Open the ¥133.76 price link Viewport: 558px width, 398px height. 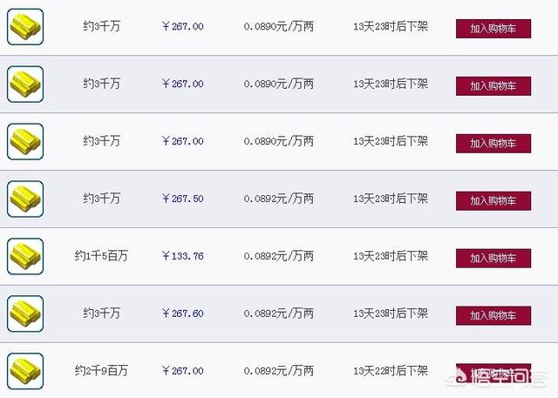[183, 257]
